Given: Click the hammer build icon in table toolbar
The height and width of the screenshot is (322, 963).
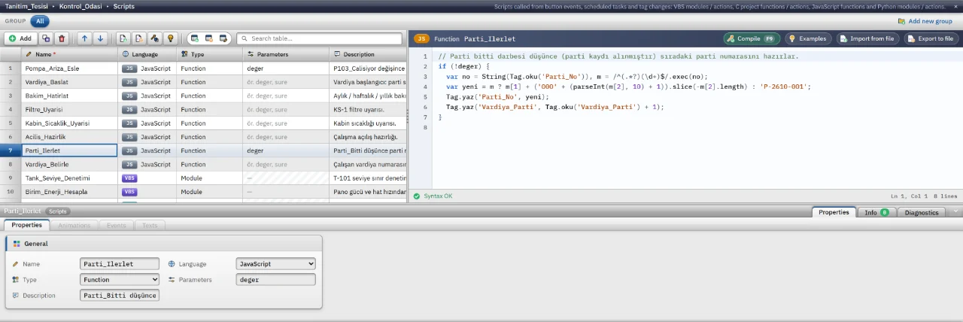Looking at the screenshot, I should (154, 38).
